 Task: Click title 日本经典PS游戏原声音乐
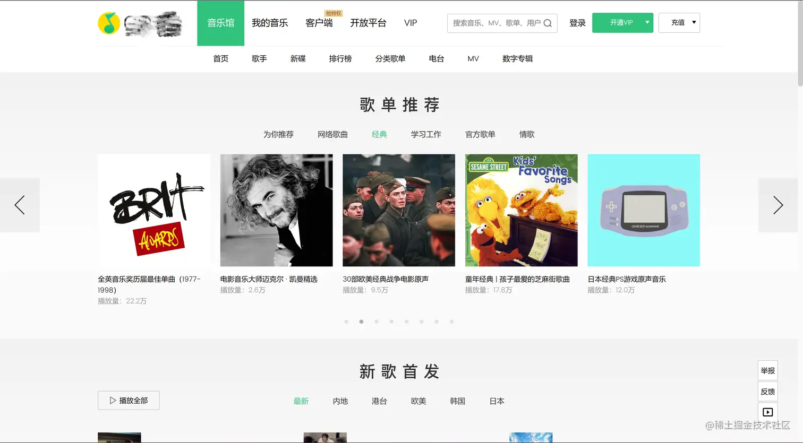pos(627,279)
